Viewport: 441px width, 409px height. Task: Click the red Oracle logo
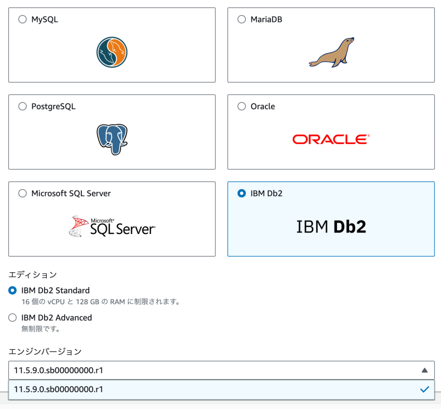click(x=331, y=139)
